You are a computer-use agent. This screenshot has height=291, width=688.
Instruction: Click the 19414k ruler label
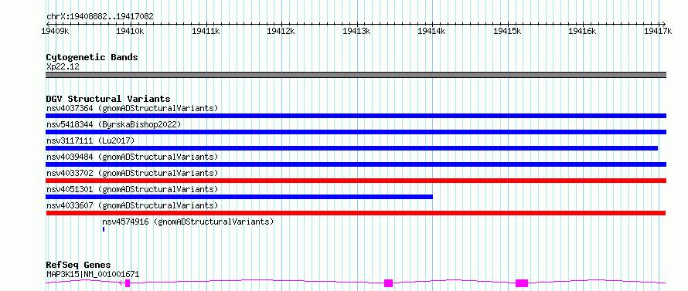[432, 31]
